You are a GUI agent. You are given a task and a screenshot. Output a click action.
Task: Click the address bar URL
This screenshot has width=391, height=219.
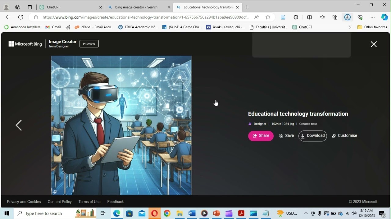click(146, 17)
